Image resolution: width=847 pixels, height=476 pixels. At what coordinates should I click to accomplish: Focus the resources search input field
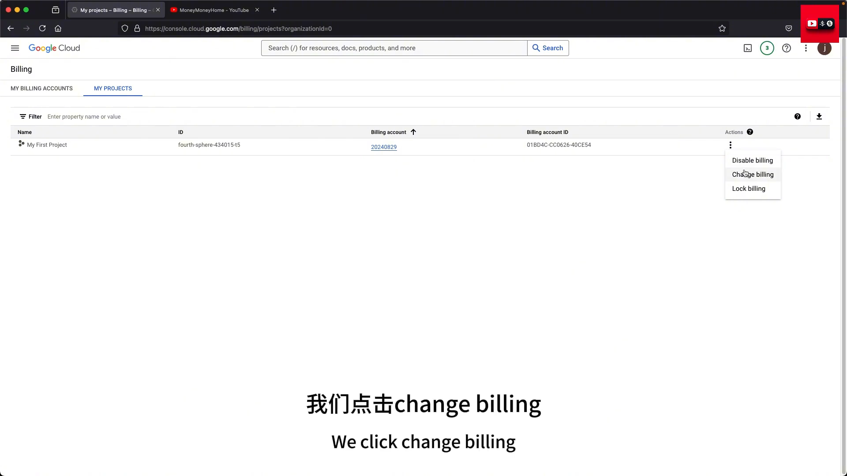click(394, 48)
